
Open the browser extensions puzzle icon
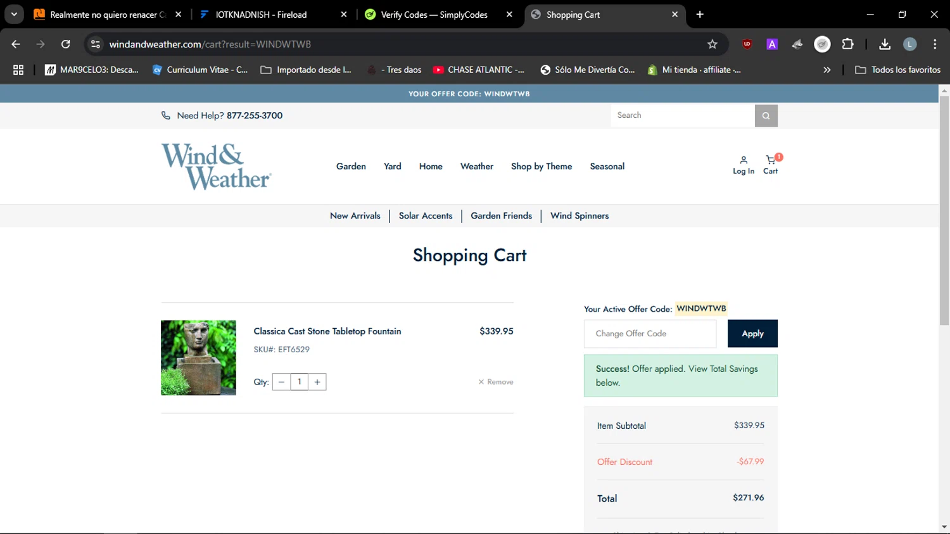tap(847, 44)
